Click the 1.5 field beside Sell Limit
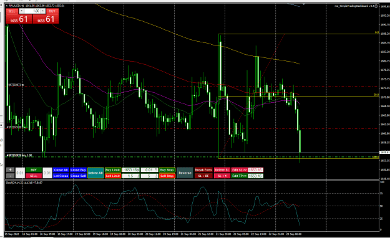Viewport: 390px width, 238px height. [131, 176]
